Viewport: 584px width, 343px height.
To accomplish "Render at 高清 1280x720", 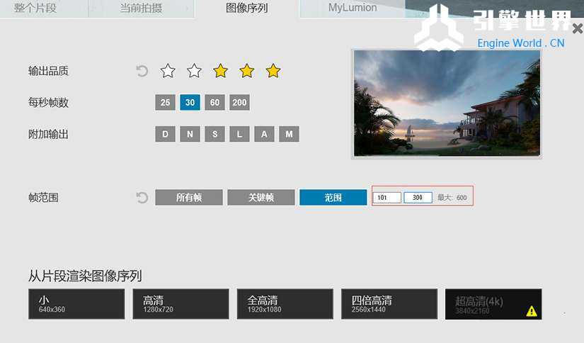I will (x=181, y=304).
